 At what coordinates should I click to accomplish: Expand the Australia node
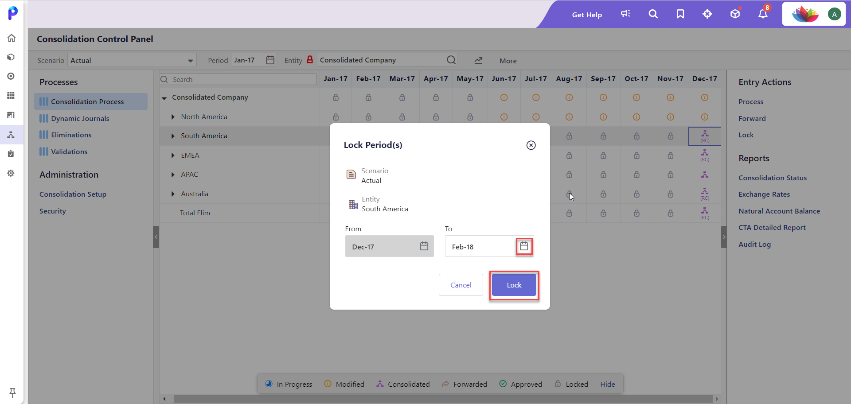(x=173, y=194)
